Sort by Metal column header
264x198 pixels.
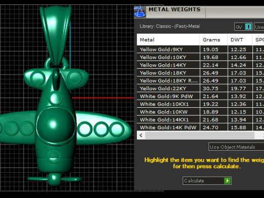click(168, 40)
